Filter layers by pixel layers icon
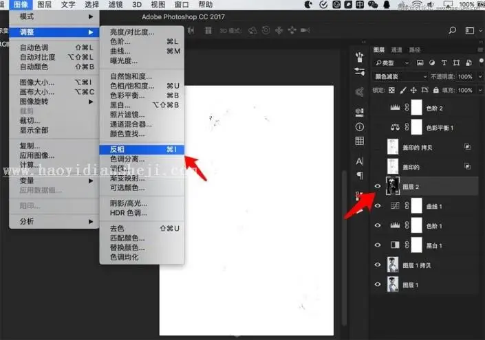The height and width of the screenshot is (340, 485). click(420, 63)
